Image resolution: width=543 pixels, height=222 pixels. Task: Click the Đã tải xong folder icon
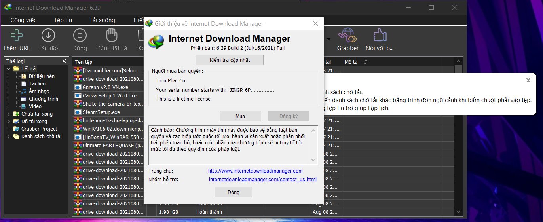(x=16, y=121)
